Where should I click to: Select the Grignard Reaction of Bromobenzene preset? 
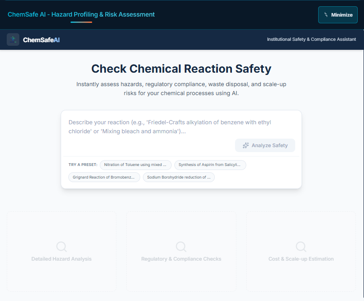pyautogui.click(x=104, y=177)
